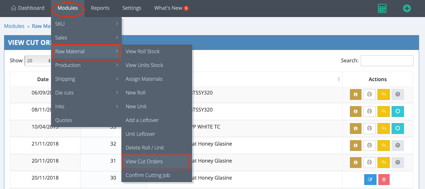Open the Show entries count dropdown

(x=38, y=61)
